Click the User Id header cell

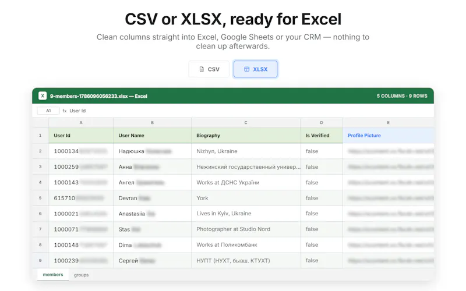click(x=81, y=136)
